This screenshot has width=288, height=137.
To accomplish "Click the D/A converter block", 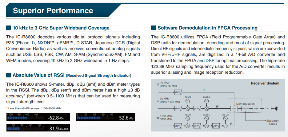I will (268, 108).
